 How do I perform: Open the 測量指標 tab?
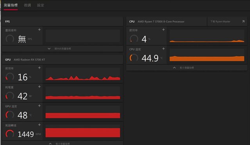(x=11, y=5)
